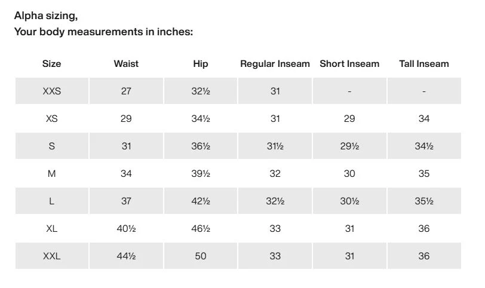Click the Short Inseam column header
Viewport: 485px width, 288px height.
click(x=349, y=64)
